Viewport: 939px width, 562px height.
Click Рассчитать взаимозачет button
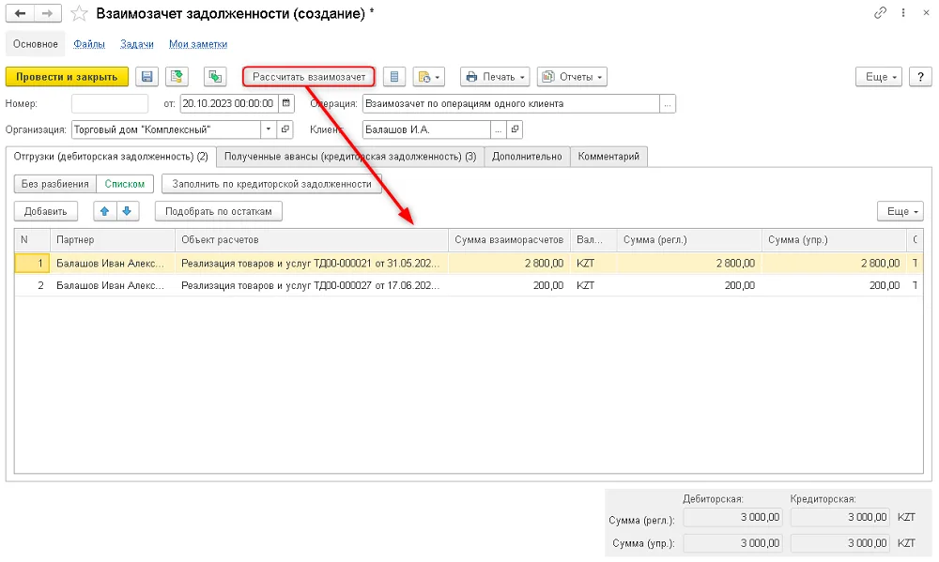tap(309, 77)
